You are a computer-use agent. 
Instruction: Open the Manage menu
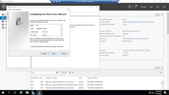tap(143, 7)
